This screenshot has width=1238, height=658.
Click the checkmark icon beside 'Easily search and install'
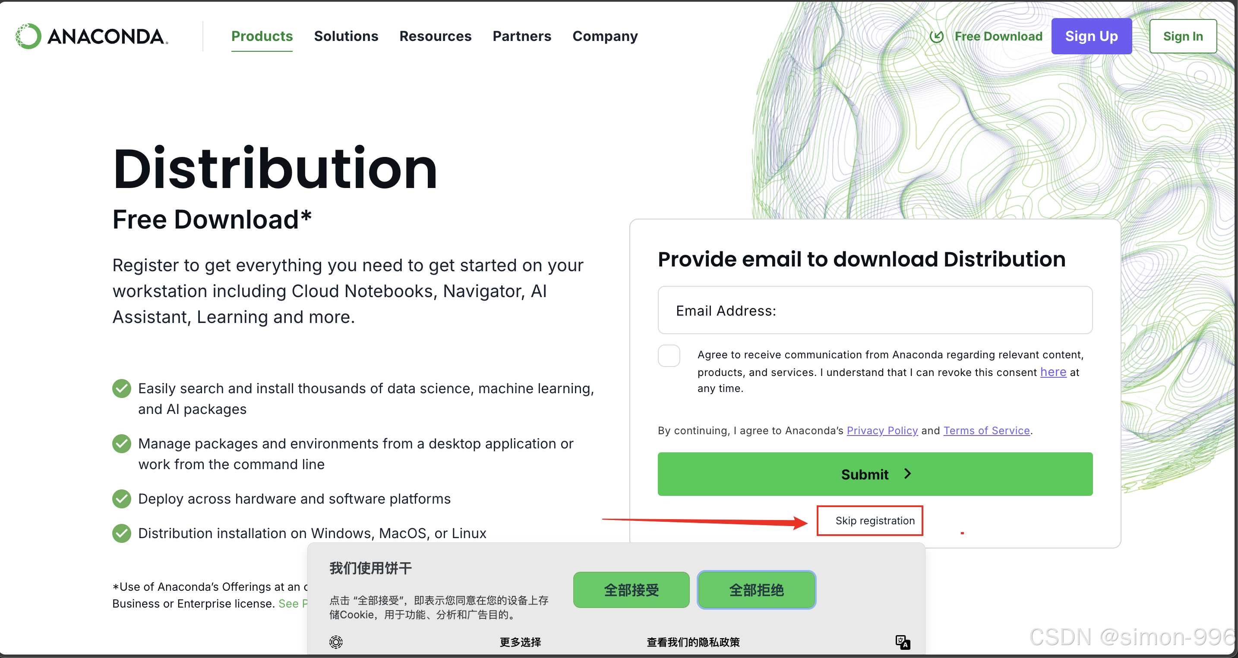[x=122, y=388]
